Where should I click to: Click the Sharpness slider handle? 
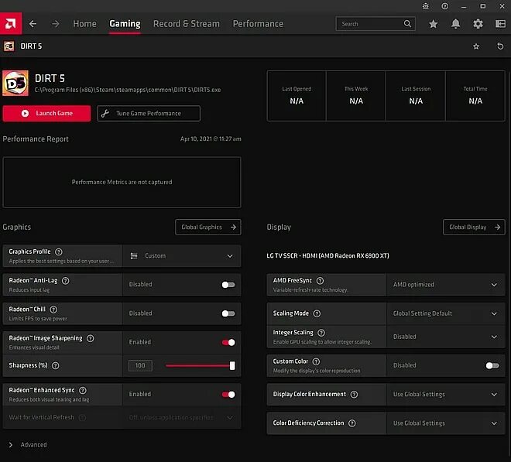(232, 365)
